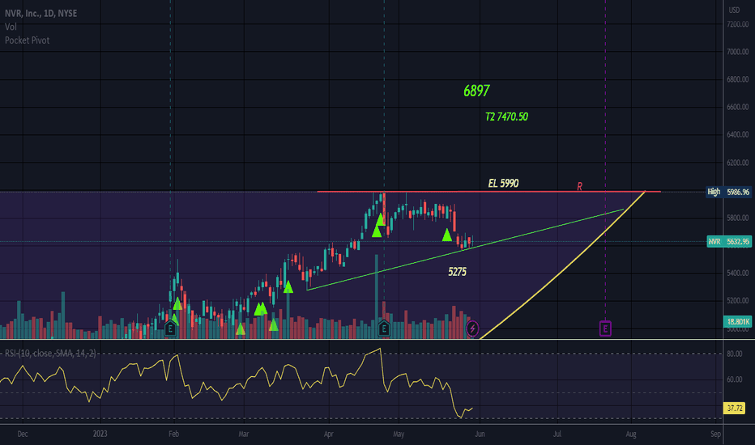This screenshot has height=445, width=755.
Task: Click the 7000.00 price axis level
Action: pos(738,52)
